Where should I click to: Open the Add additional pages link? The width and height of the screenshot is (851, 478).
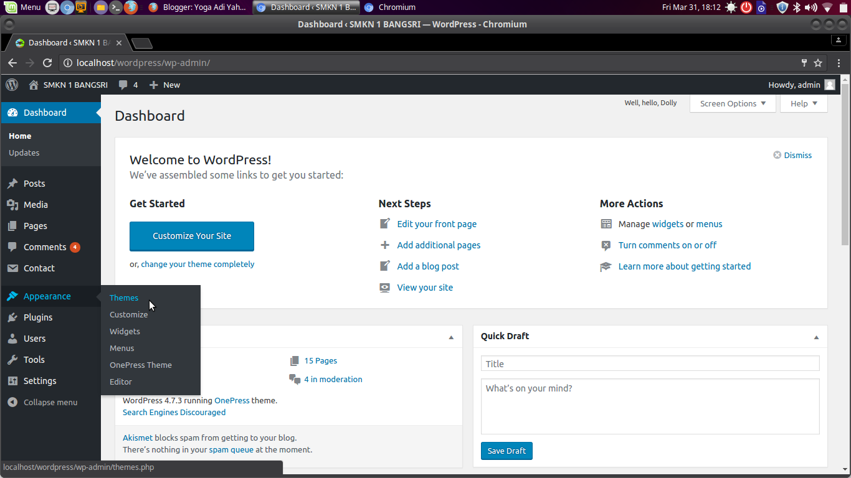coord(439,245)
